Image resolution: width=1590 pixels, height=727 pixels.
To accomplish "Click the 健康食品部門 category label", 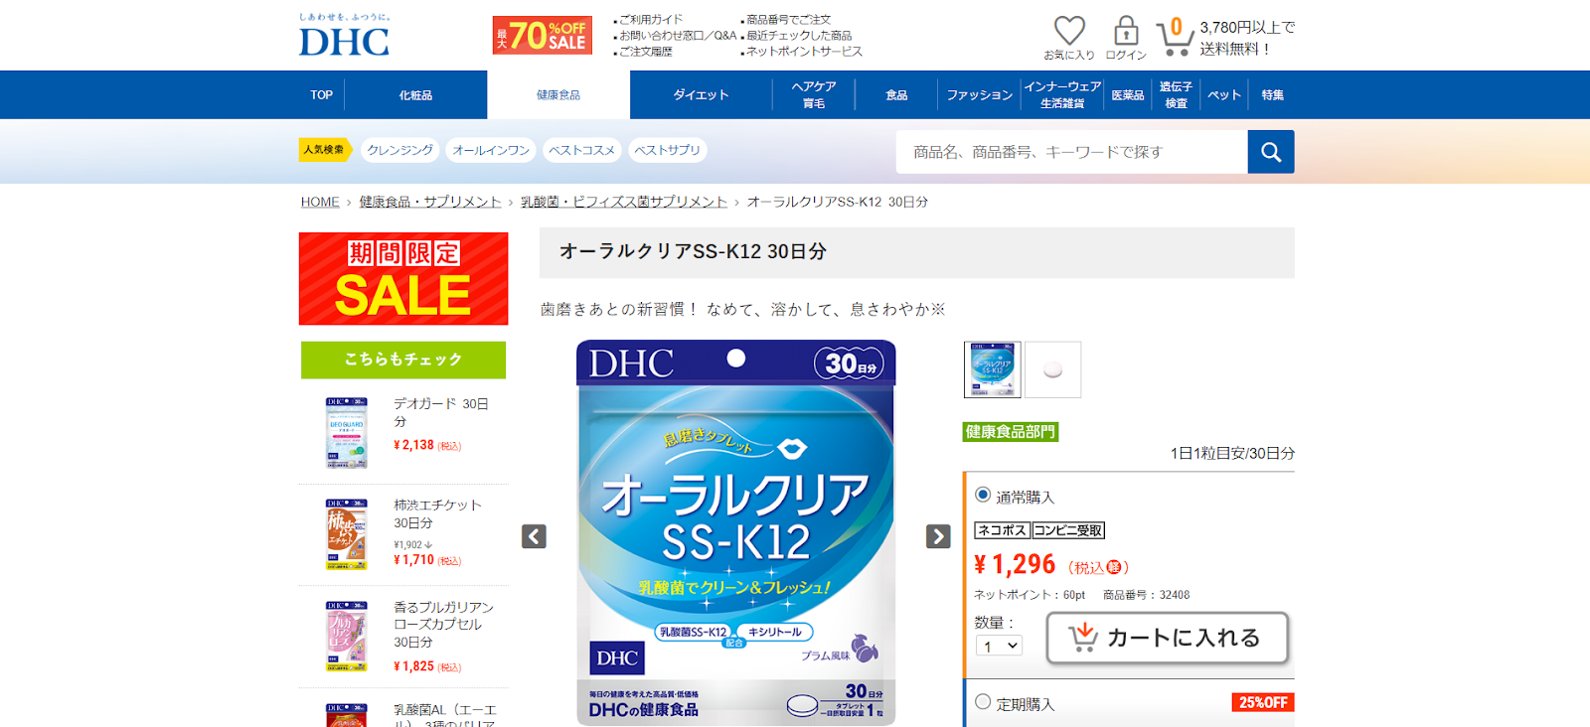I will [x=1011, y=432].
